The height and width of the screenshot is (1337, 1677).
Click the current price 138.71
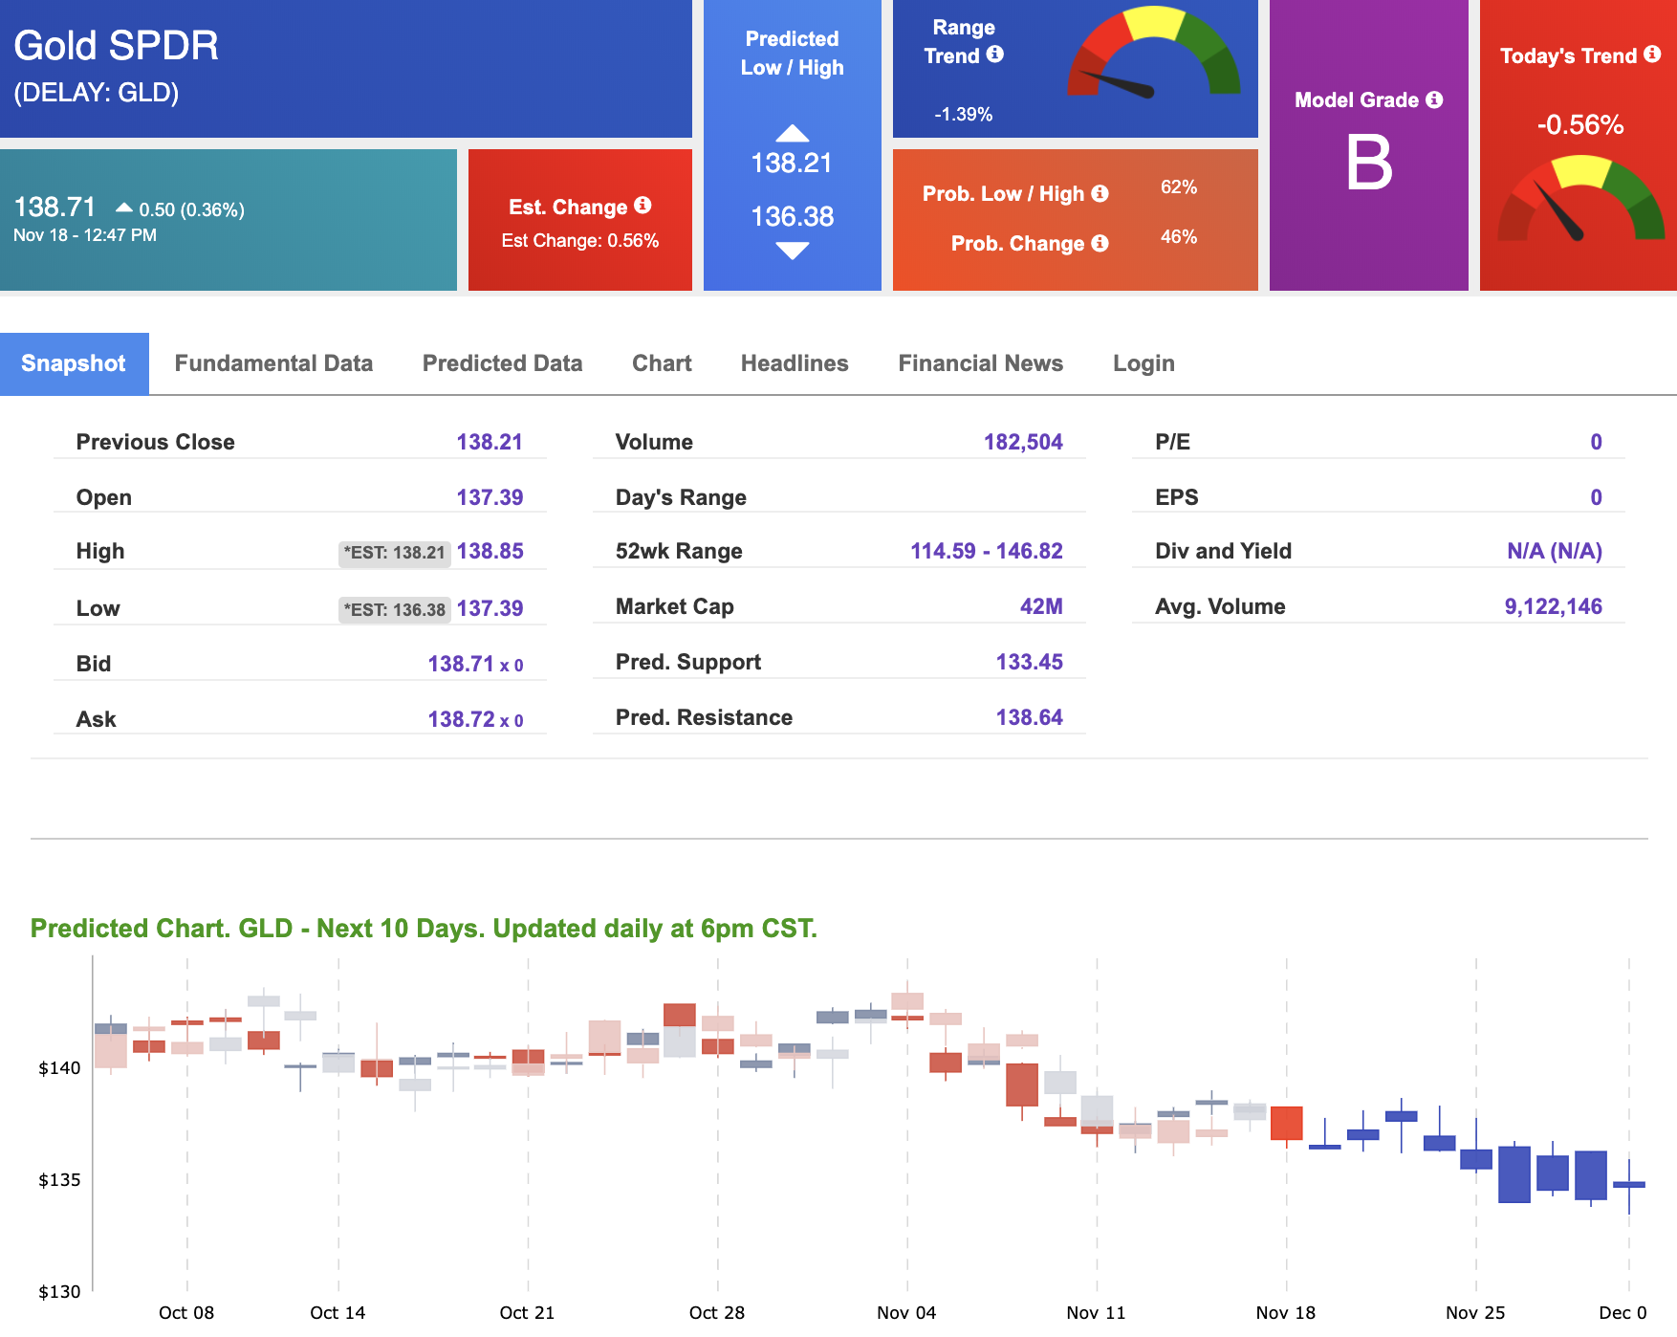[x=54, y=207]
